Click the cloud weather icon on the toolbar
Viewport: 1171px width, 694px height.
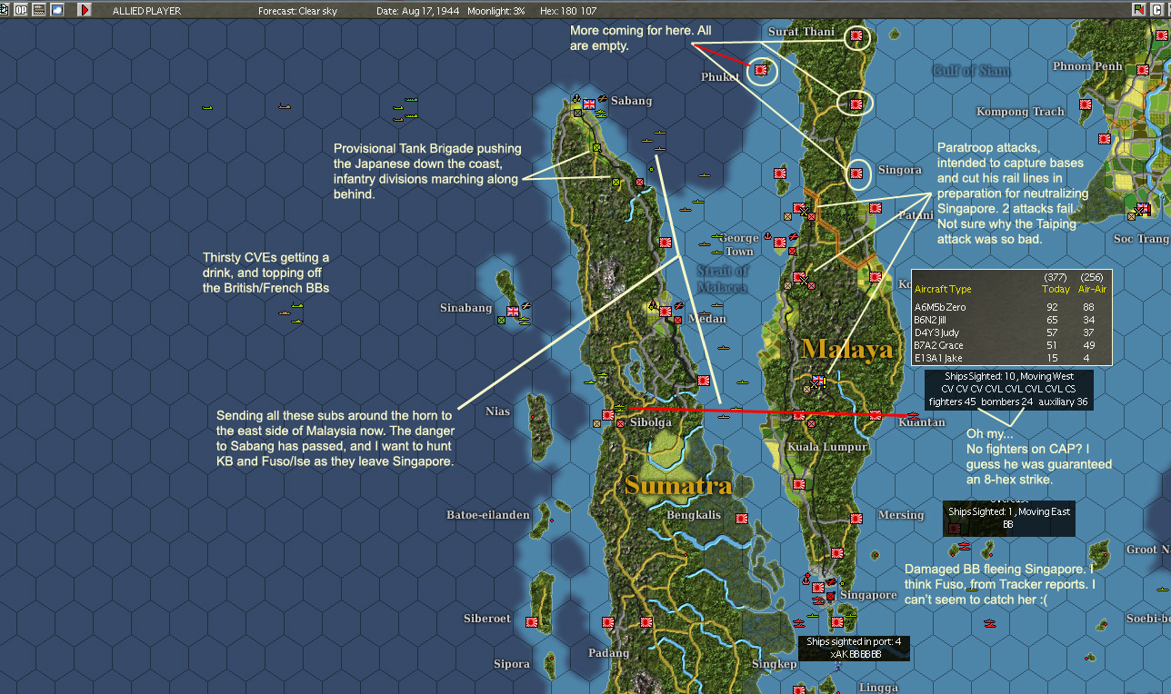(x=57, y=10)
